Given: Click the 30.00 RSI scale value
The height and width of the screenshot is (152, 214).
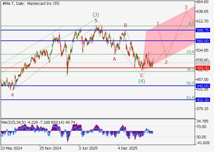Looking at the screenshot, I should click(x=201, y=137).
